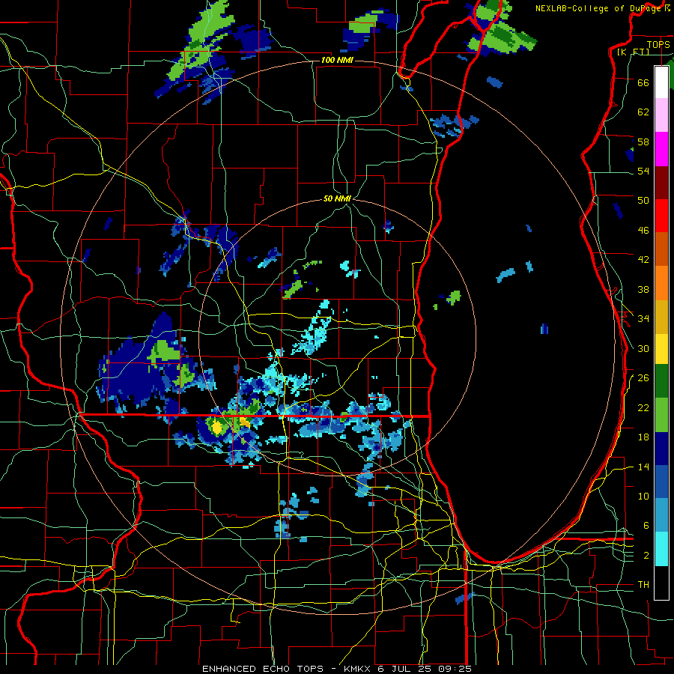The height and width of the screenshot is (674, 674).
Task: Click the "46" value on the legend
Action: (643, 230)
